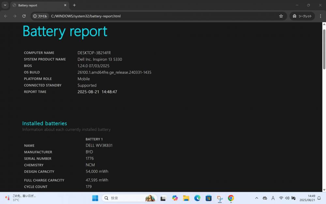Image resolution: width=326 pixels, height=204 pixels.
Task: Click full charge capacity 47,595 mWh
Action: [97, 180]
